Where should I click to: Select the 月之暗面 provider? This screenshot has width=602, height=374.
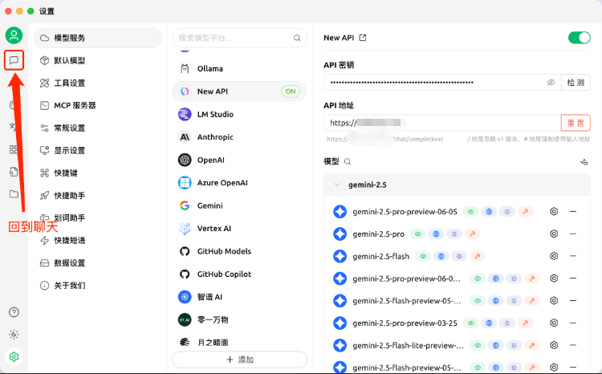pos(239,342)
